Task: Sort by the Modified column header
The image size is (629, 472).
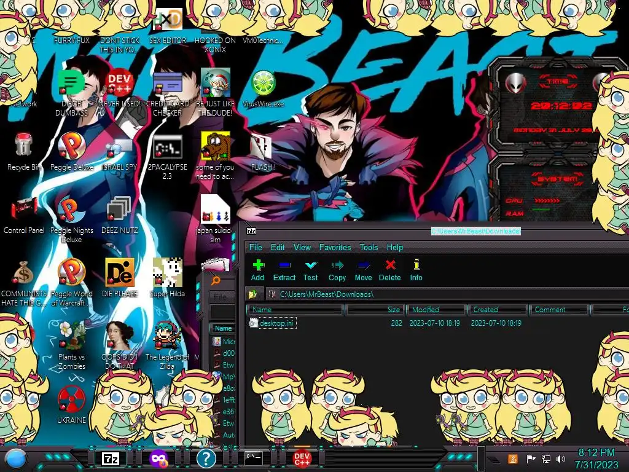Action: click(x=437, y=310)
